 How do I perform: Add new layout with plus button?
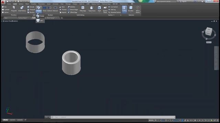25,120
